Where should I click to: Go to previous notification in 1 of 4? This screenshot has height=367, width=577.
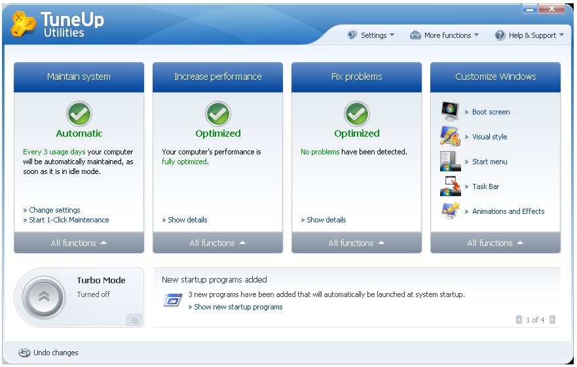[519, 319]
